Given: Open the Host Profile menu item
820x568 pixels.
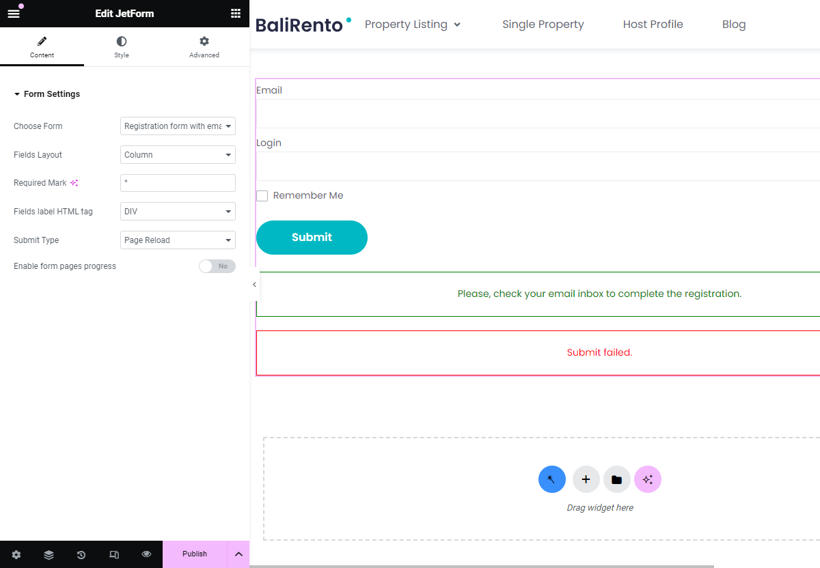Looking at the screenshot, I should point(653,24).
